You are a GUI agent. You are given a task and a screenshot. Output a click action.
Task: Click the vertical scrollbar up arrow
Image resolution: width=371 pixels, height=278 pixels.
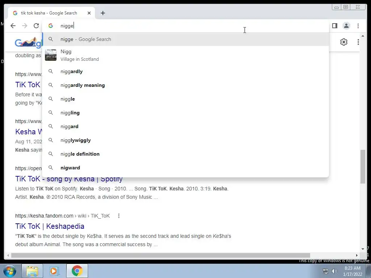pyautogui.click(x=363, y=36)
